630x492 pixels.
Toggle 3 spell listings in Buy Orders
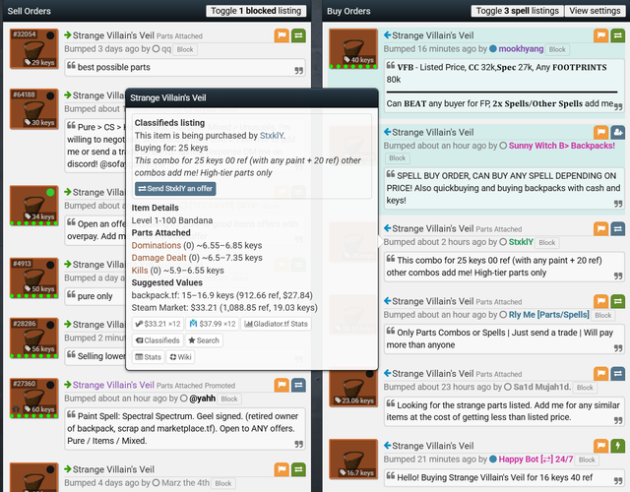coord(517,11)
